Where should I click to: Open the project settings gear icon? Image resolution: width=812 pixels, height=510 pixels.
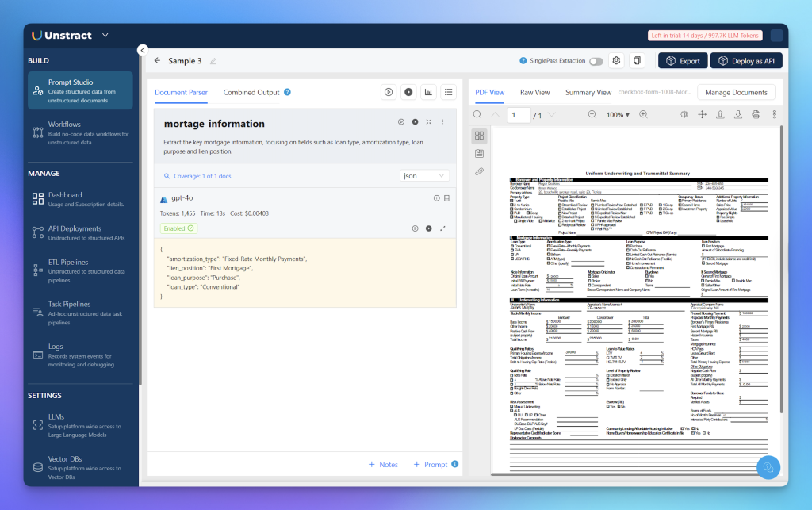tap(615, 61)
